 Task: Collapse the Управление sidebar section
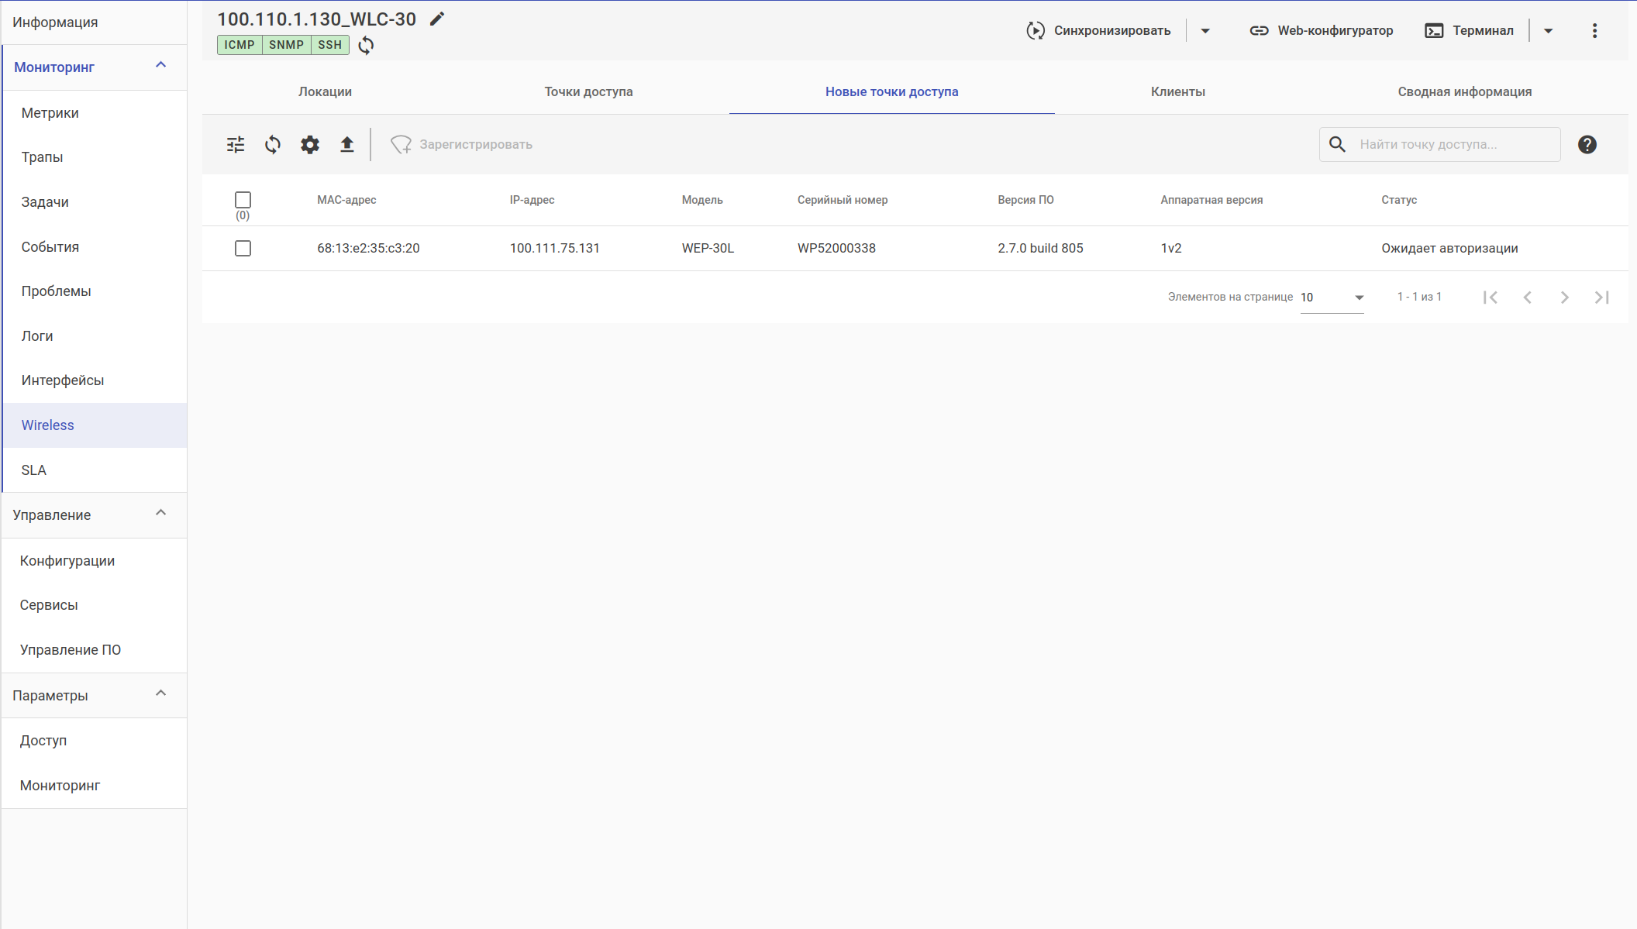point(161,514)
